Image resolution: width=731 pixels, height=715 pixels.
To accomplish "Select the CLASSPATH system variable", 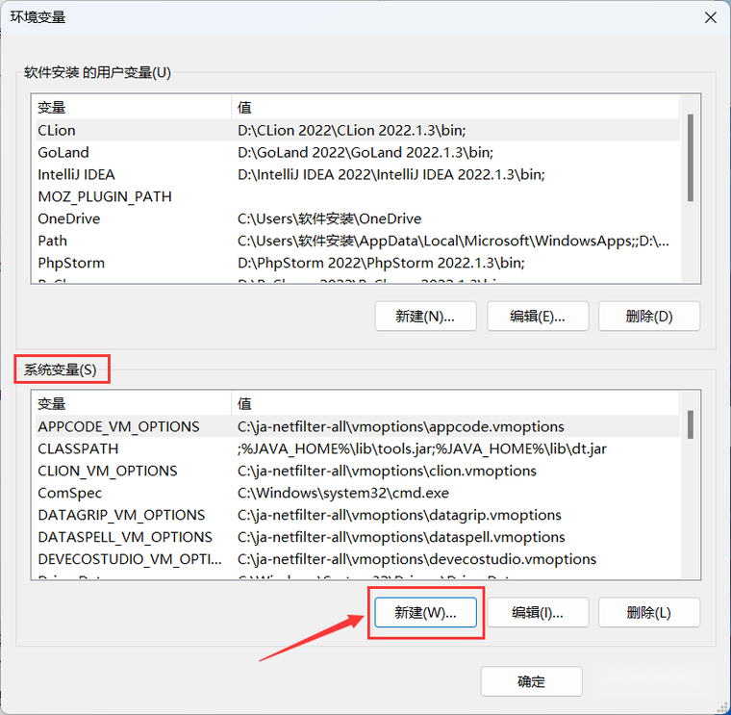I will click(357, 448).
